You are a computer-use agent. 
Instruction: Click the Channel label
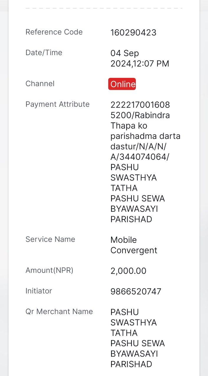tap(40, 83)
